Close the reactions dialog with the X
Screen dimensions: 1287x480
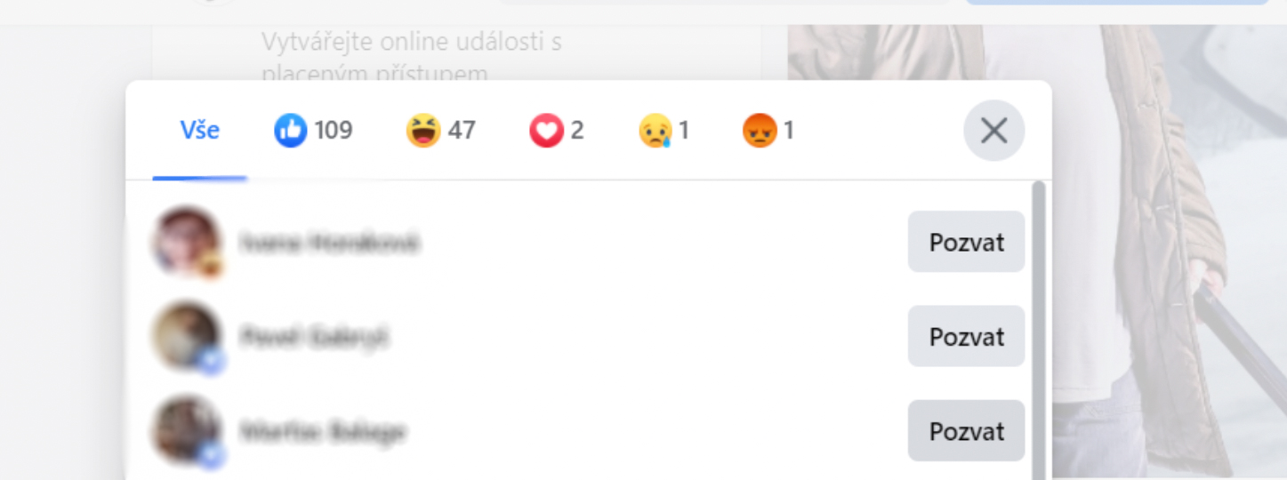[x=993, y=132]
